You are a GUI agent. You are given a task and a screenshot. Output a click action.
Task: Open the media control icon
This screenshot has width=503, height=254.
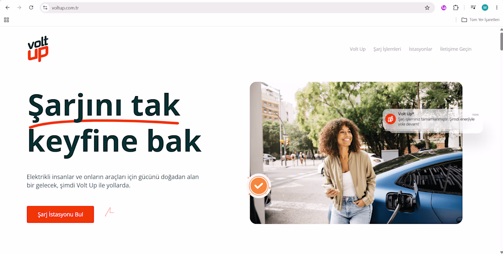pyautogui.click(x=473, y=8)
